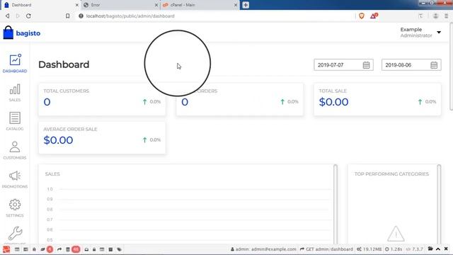Go back to the previous page

(8, 16)
